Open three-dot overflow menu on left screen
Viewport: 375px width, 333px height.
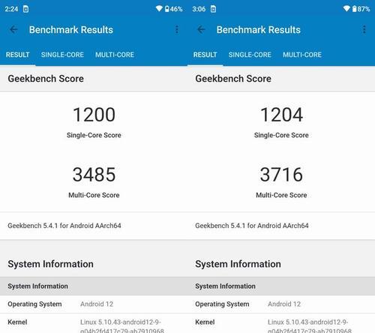[177, 29]
